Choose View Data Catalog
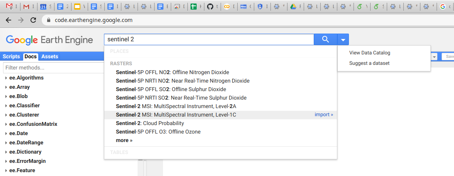 tap(370, 53)
